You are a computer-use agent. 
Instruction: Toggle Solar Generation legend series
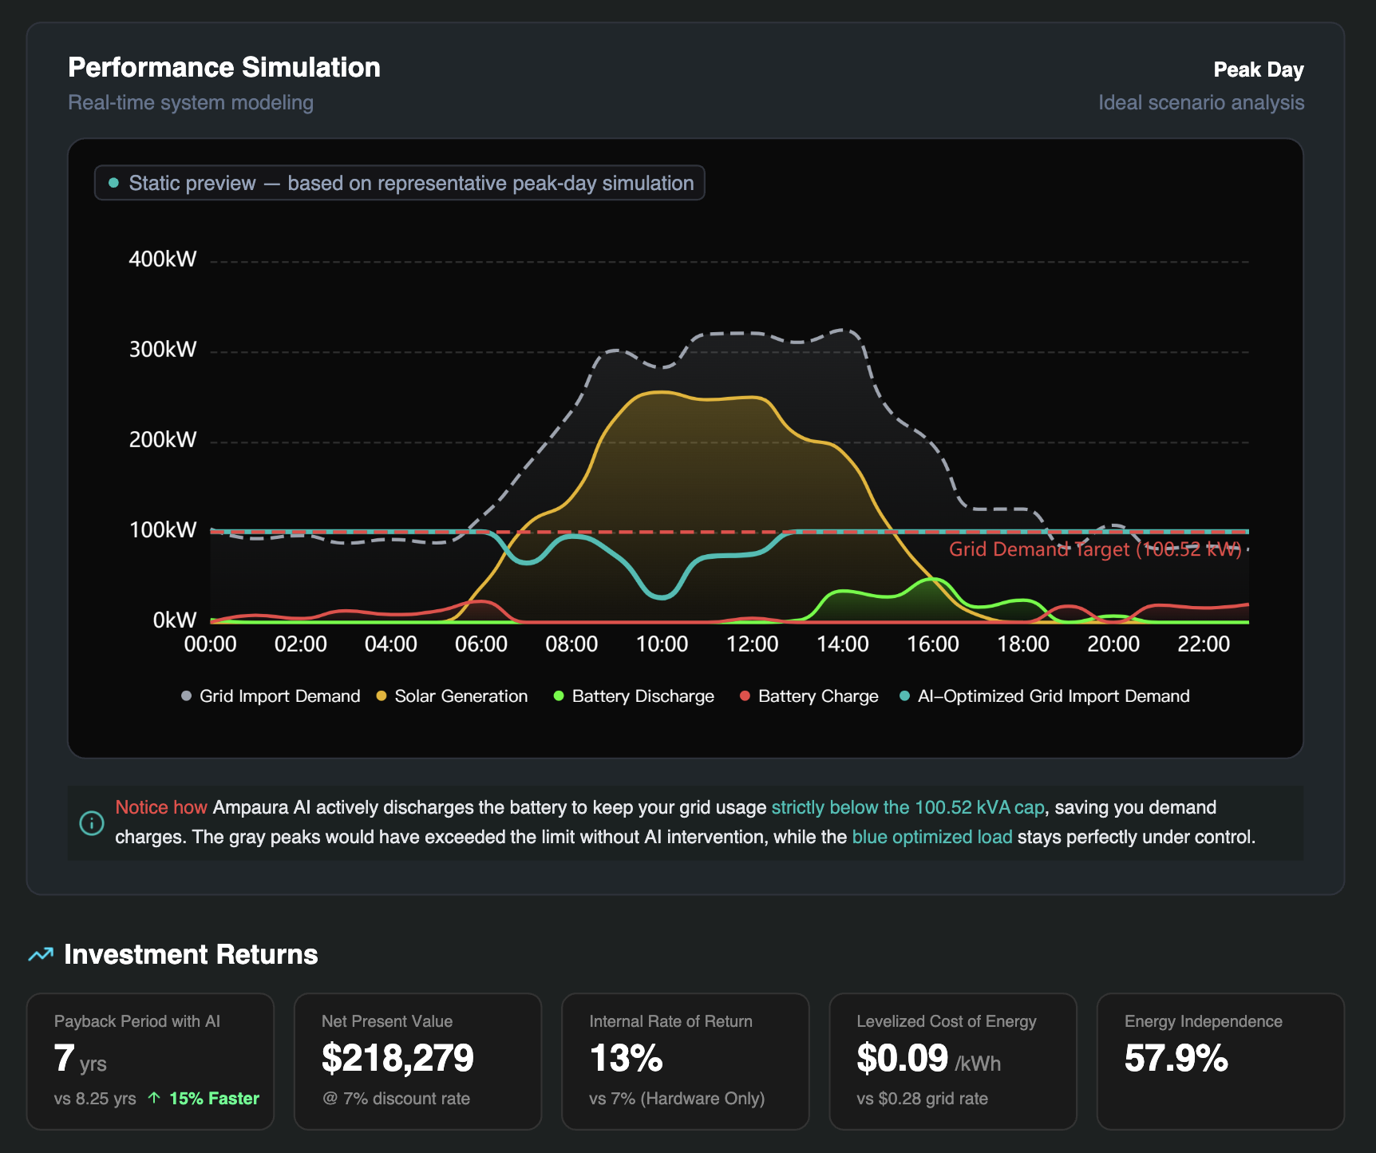452,696
